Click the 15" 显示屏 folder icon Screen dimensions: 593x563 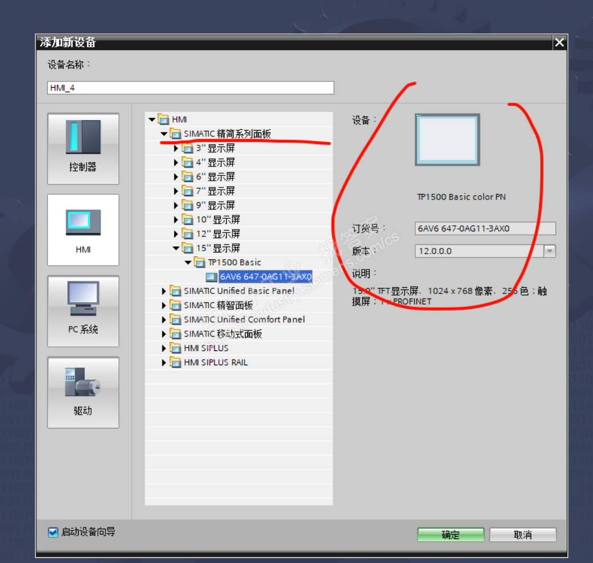[x=187, y=248]
